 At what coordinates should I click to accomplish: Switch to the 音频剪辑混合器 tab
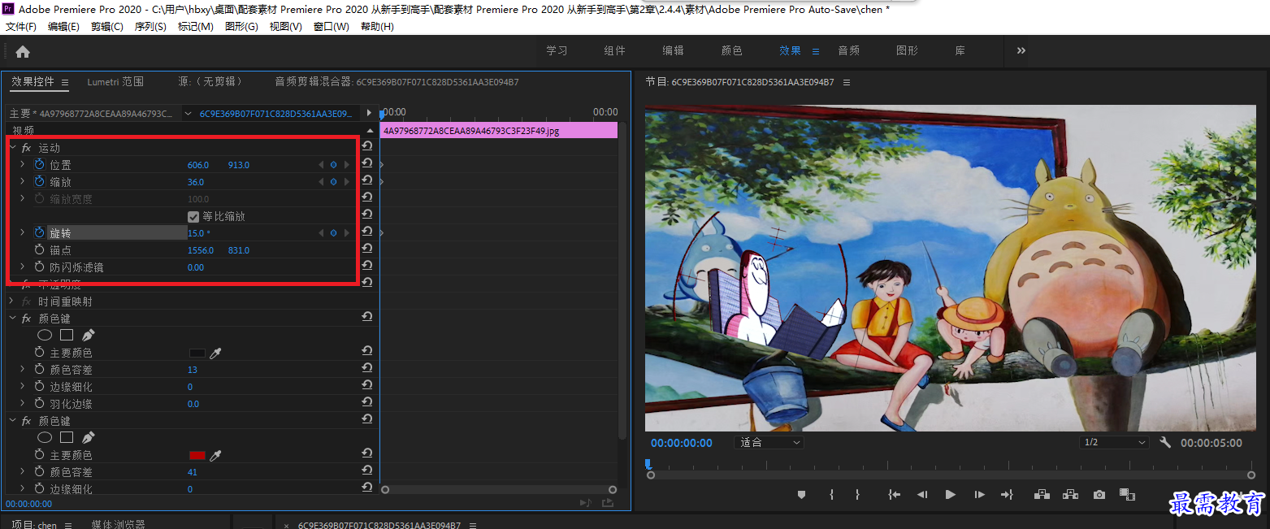[x=397, y=82]
